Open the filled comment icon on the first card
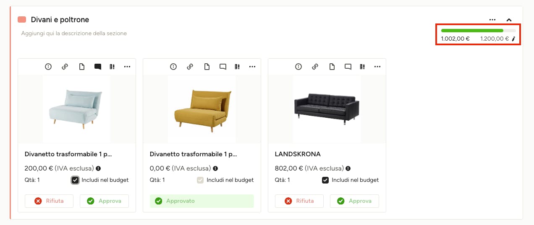Image resolution: width=534 pixels, height=225 pixels. pos(98,67)
